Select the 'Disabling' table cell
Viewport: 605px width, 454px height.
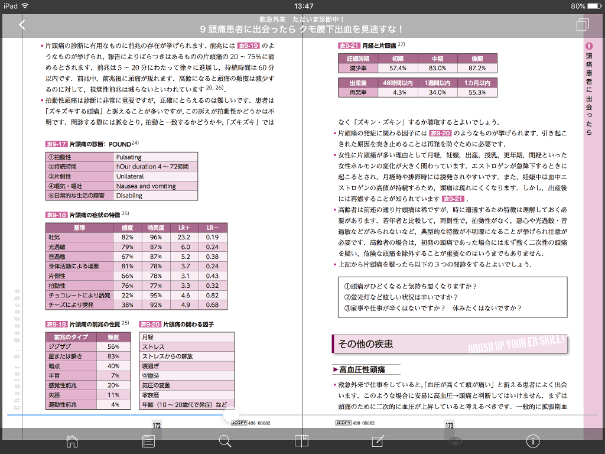pyautogui.click(x=156, y=196)
